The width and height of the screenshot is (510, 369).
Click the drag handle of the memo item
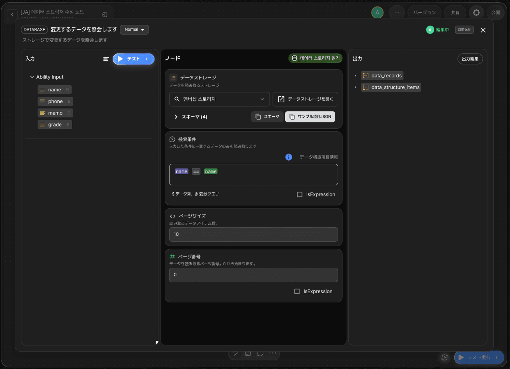tap(69, 113)
